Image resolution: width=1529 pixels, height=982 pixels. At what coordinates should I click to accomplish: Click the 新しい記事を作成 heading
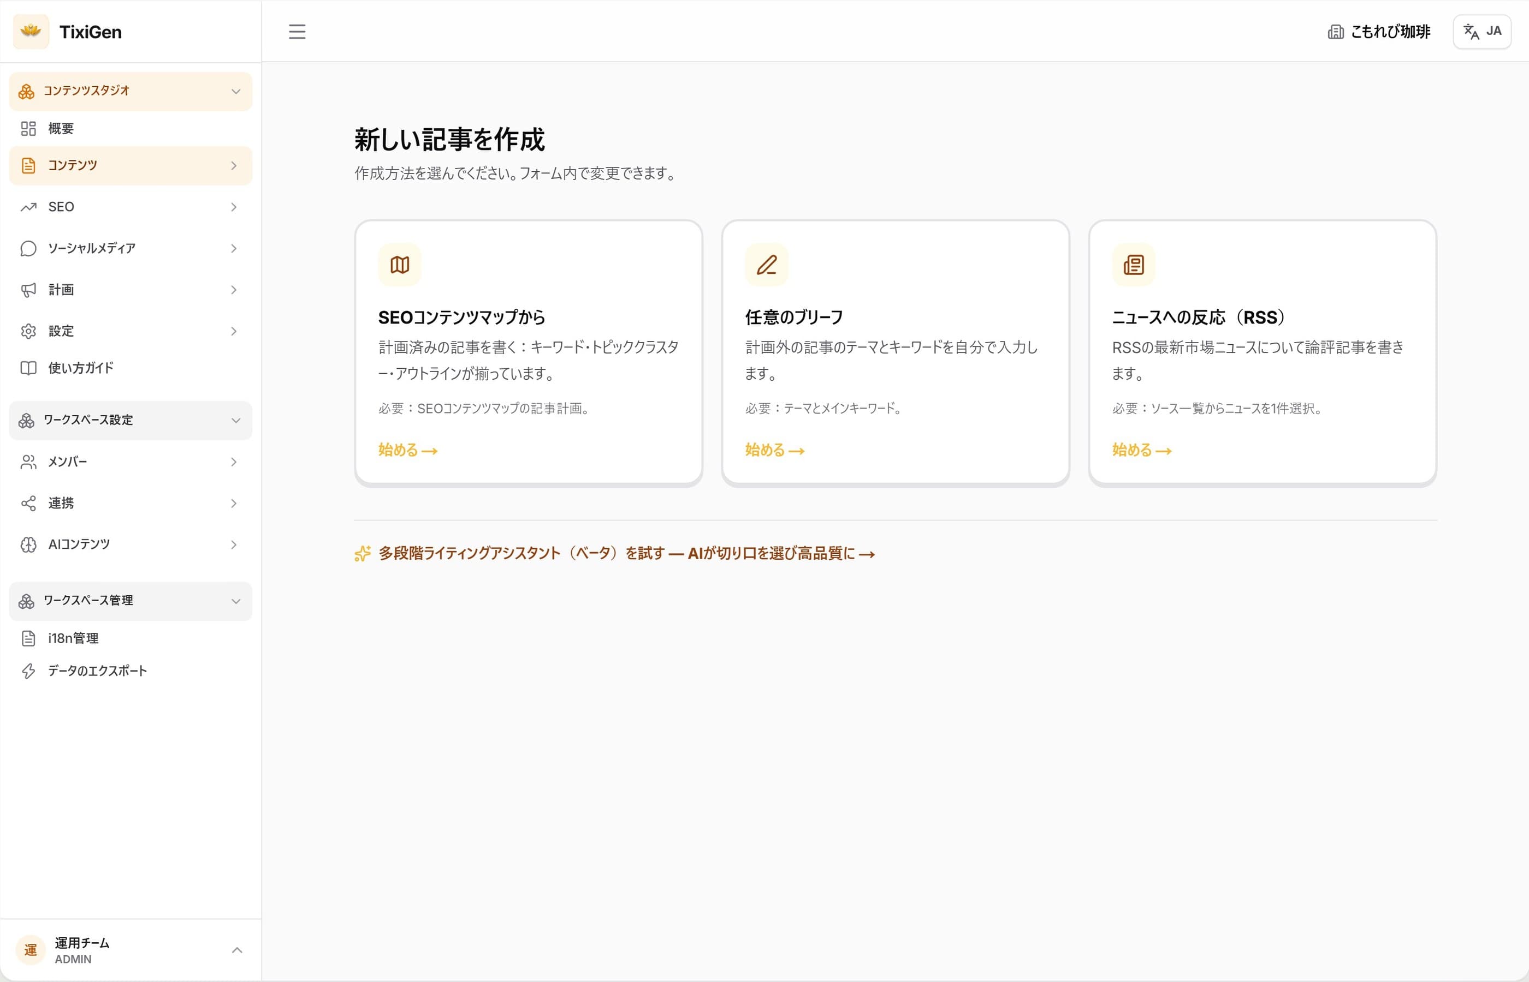449,140
